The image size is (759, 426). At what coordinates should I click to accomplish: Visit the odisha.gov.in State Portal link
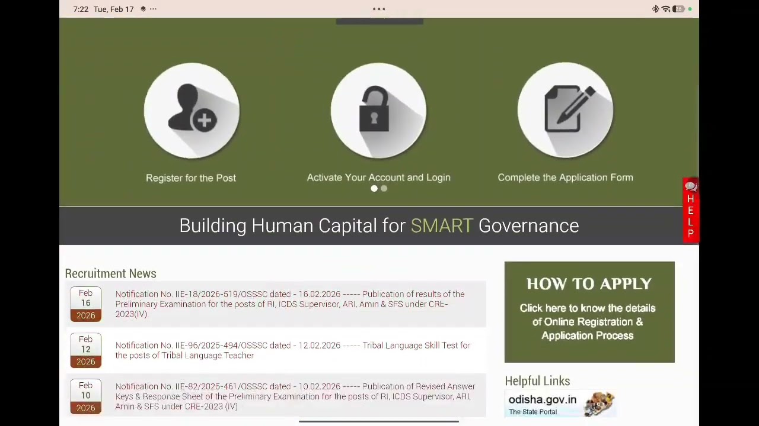tap(560, 405)
